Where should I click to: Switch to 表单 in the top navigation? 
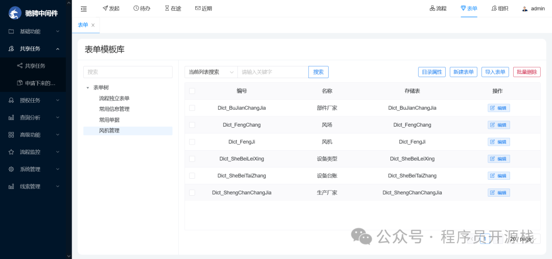click(x=469, y=9)
